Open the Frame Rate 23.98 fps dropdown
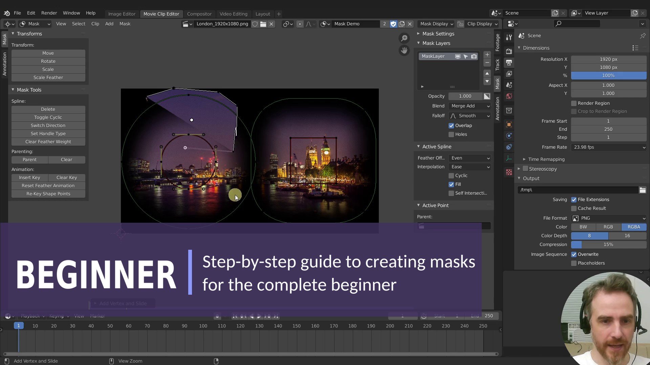 click(x=608, y=147)
